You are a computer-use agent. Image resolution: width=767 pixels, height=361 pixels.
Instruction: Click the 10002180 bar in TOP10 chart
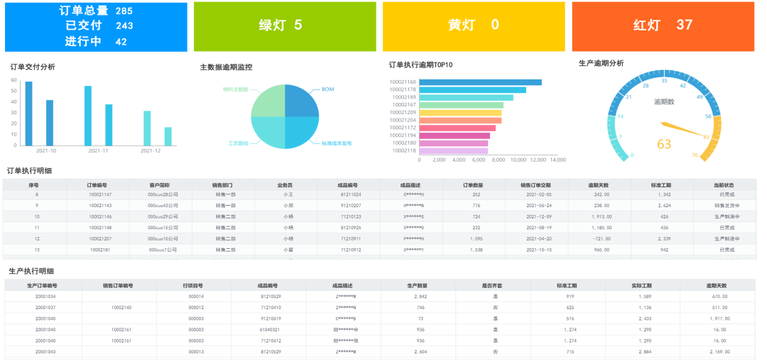[x=453, y=143]
